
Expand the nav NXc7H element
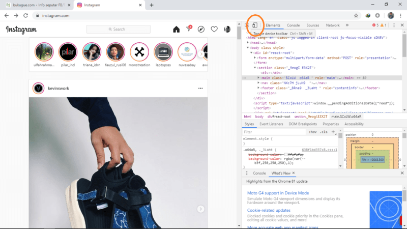(x=258, y=83)
